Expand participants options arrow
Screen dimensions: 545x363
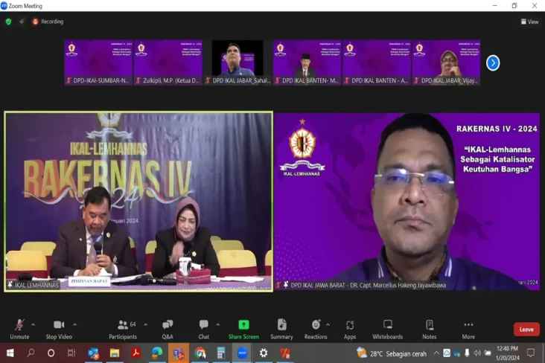(145, 325)
